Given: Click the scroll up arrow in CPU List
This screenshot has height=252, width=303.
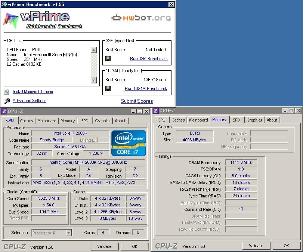Looking at the screenshot, I should tap(94, 50).
